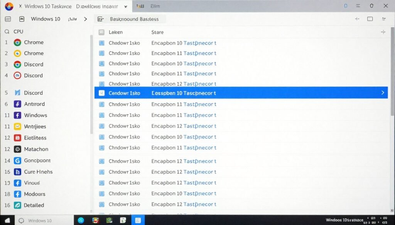Click the hamburger menu icon top left

7,18
